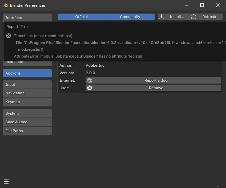This screenshot has height=188, width=226.
Task: Close the Blender Preferences window
Action: [218, 5]
